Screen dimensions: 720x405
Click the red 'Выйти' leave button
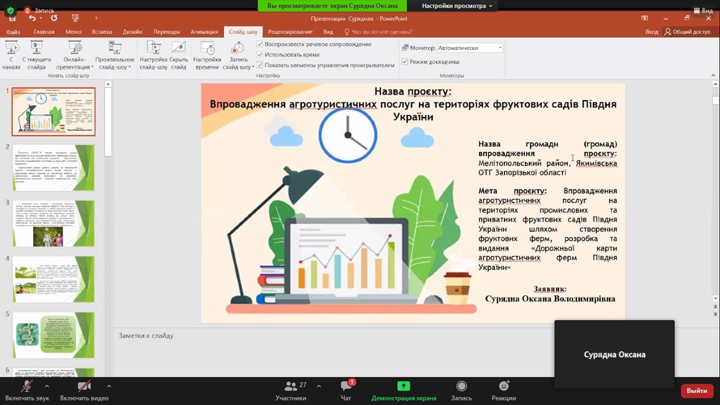(696, 390)
